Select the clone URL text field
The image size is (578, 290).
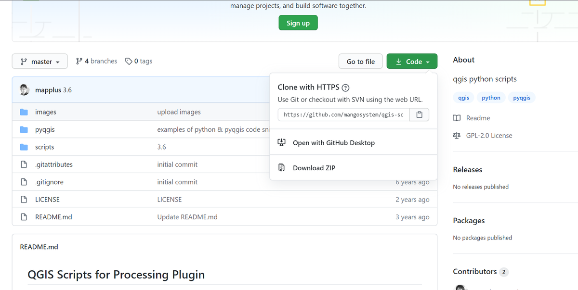click(343, 114)
